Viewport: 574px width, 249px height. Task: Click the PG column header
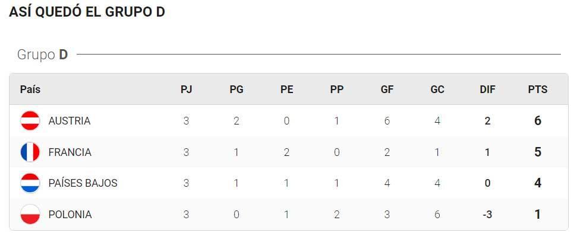tap(236, 90)
